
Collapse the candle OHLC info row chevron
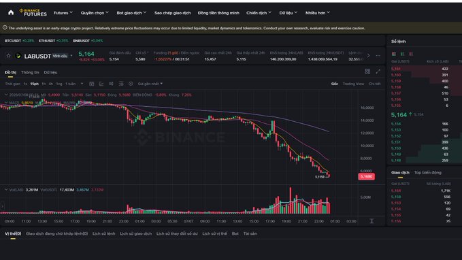tap(6, 95)
